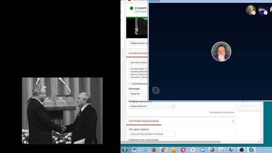Click the Skype window title bar

(x=210, y=1)
